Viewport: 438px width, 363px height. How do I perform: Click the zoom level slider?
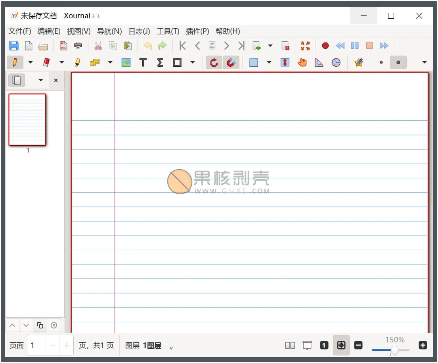394,350
